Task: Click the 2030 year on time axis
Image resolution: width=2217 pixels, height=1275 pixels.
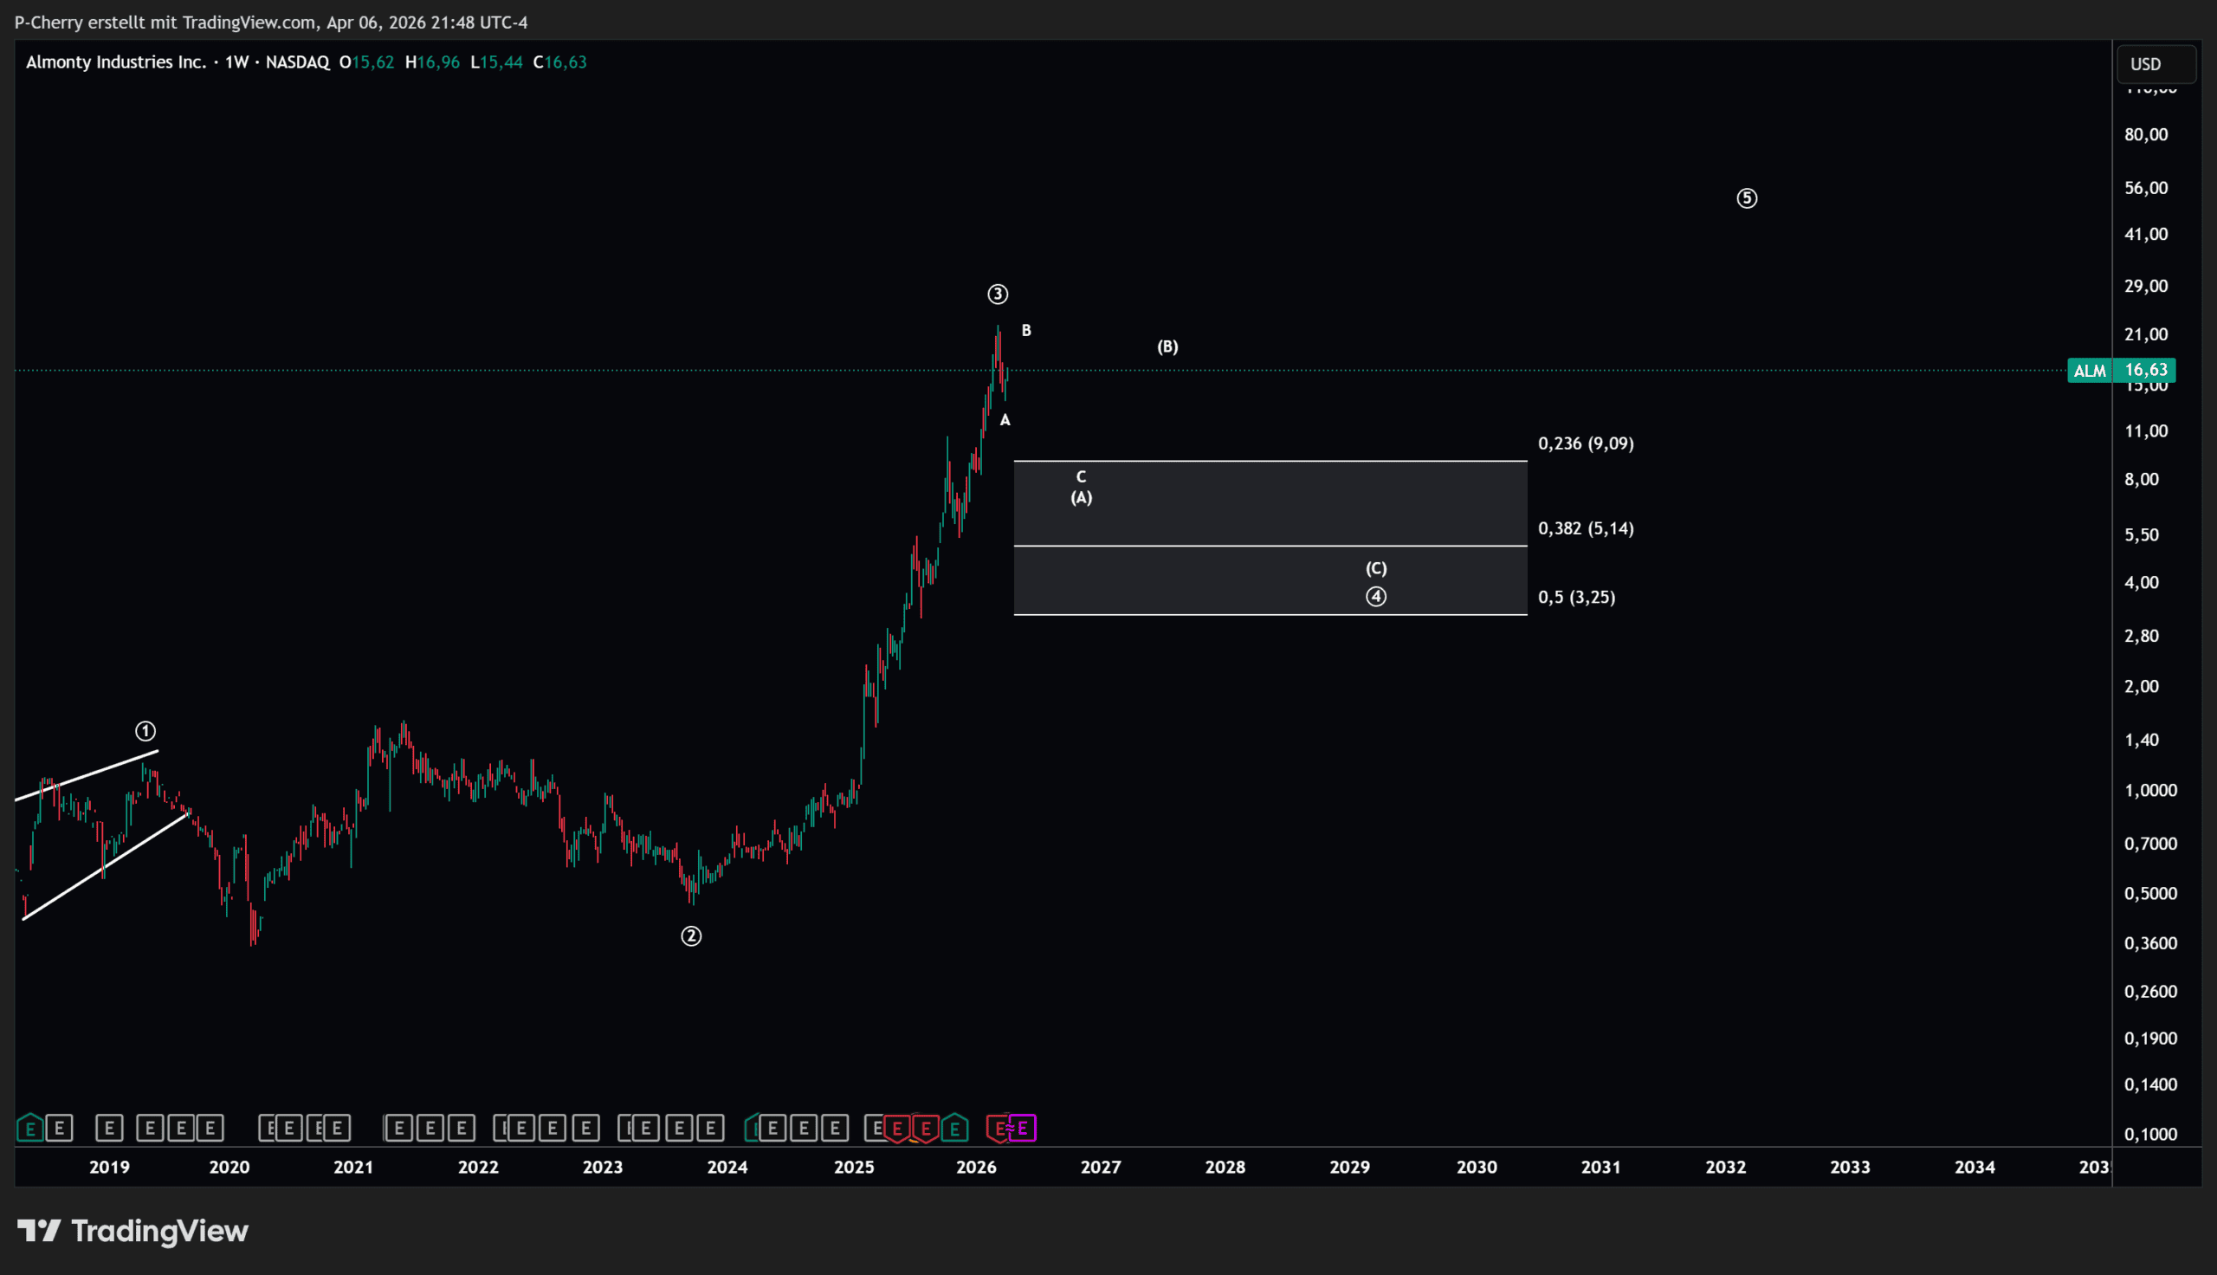Action: pyautogui.click(x=1476, y=1168)
